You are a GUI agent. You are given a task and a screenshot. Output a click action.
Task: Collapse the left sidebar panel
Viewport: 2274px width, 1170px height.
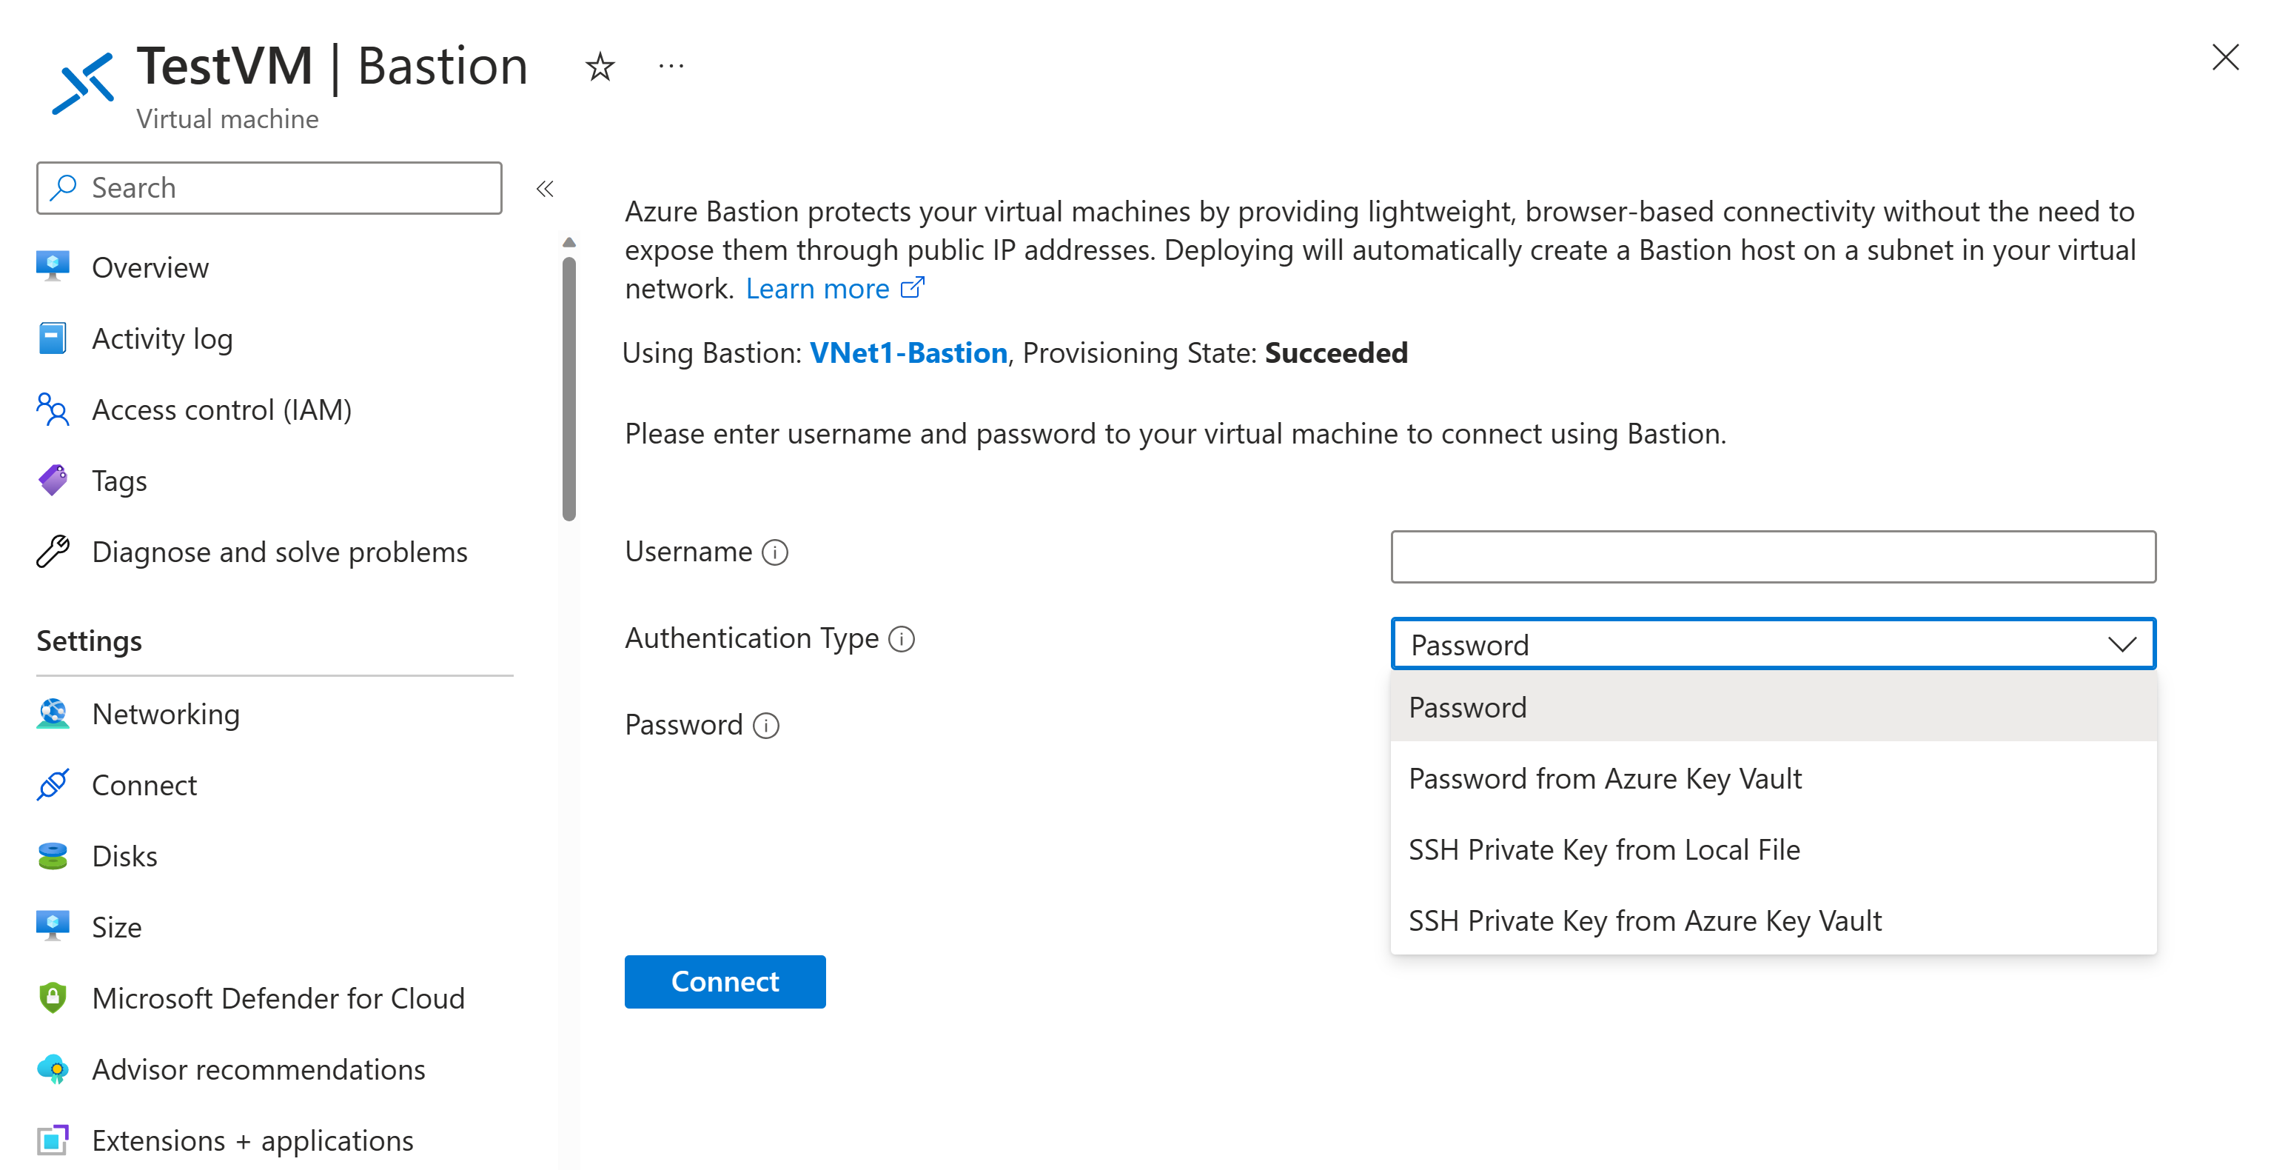point(544,188)
